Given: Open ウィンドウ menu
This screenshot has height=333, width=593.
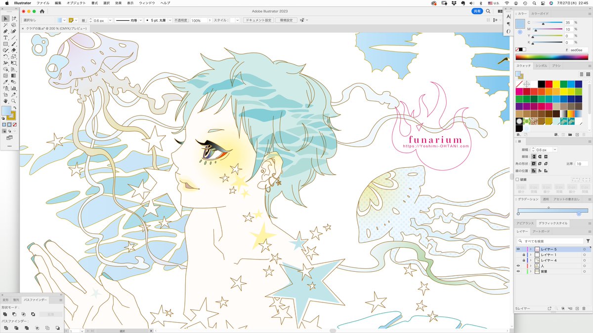Looking at the screenshot, I should click(x=147, y=3).
